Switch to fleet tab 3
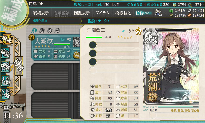The height and width of the screenshot is (123, 205). coord(50,31)
